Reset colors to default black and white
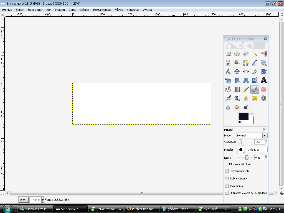The width and height of the screenshot is (284, 213). pyautogui.click(x=240, y=122)
